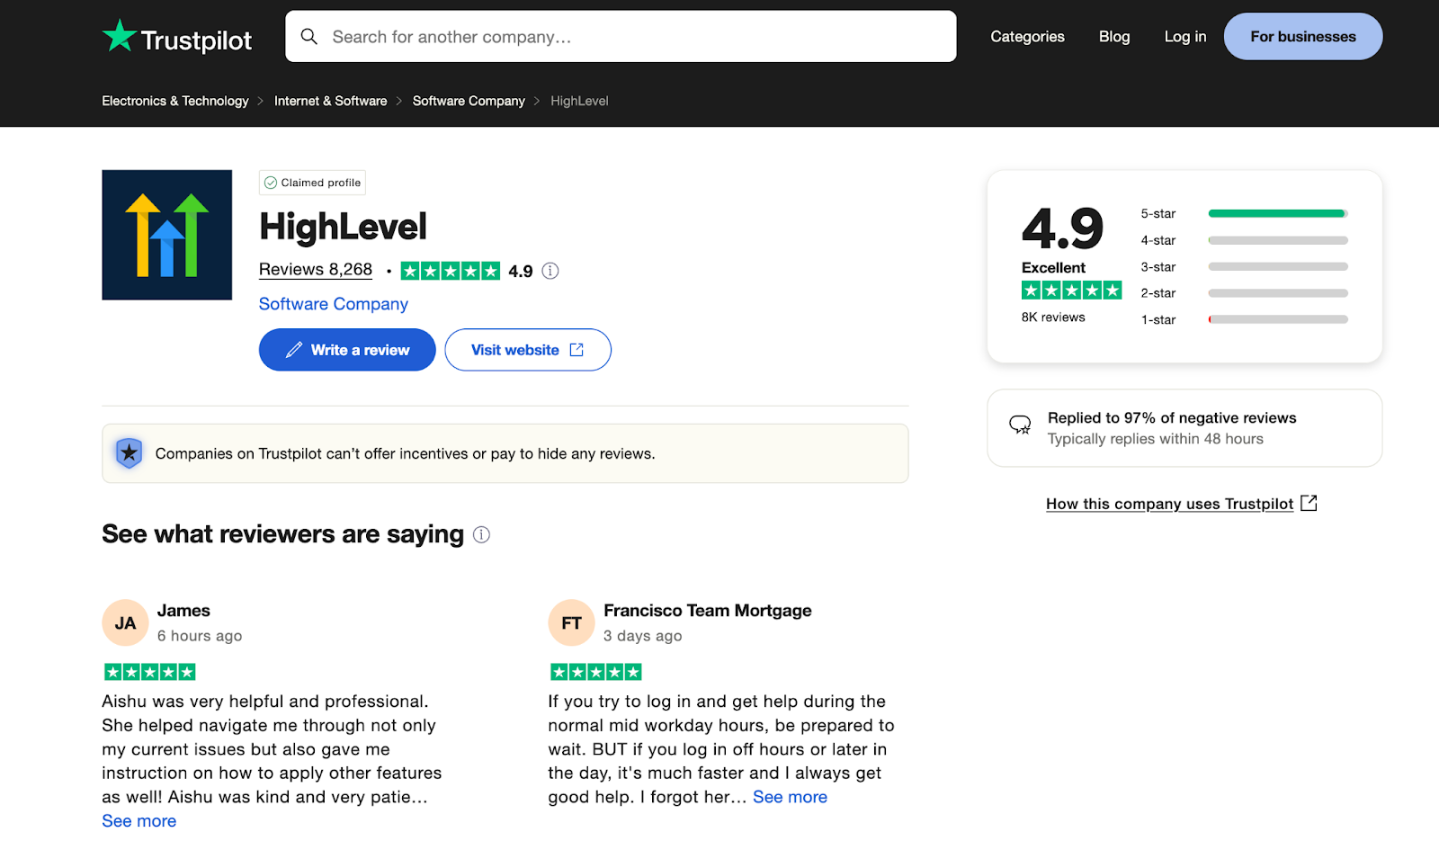The image size is (1439, 850).
Task: Focus the company search field
Action: (x=621, y=37)
